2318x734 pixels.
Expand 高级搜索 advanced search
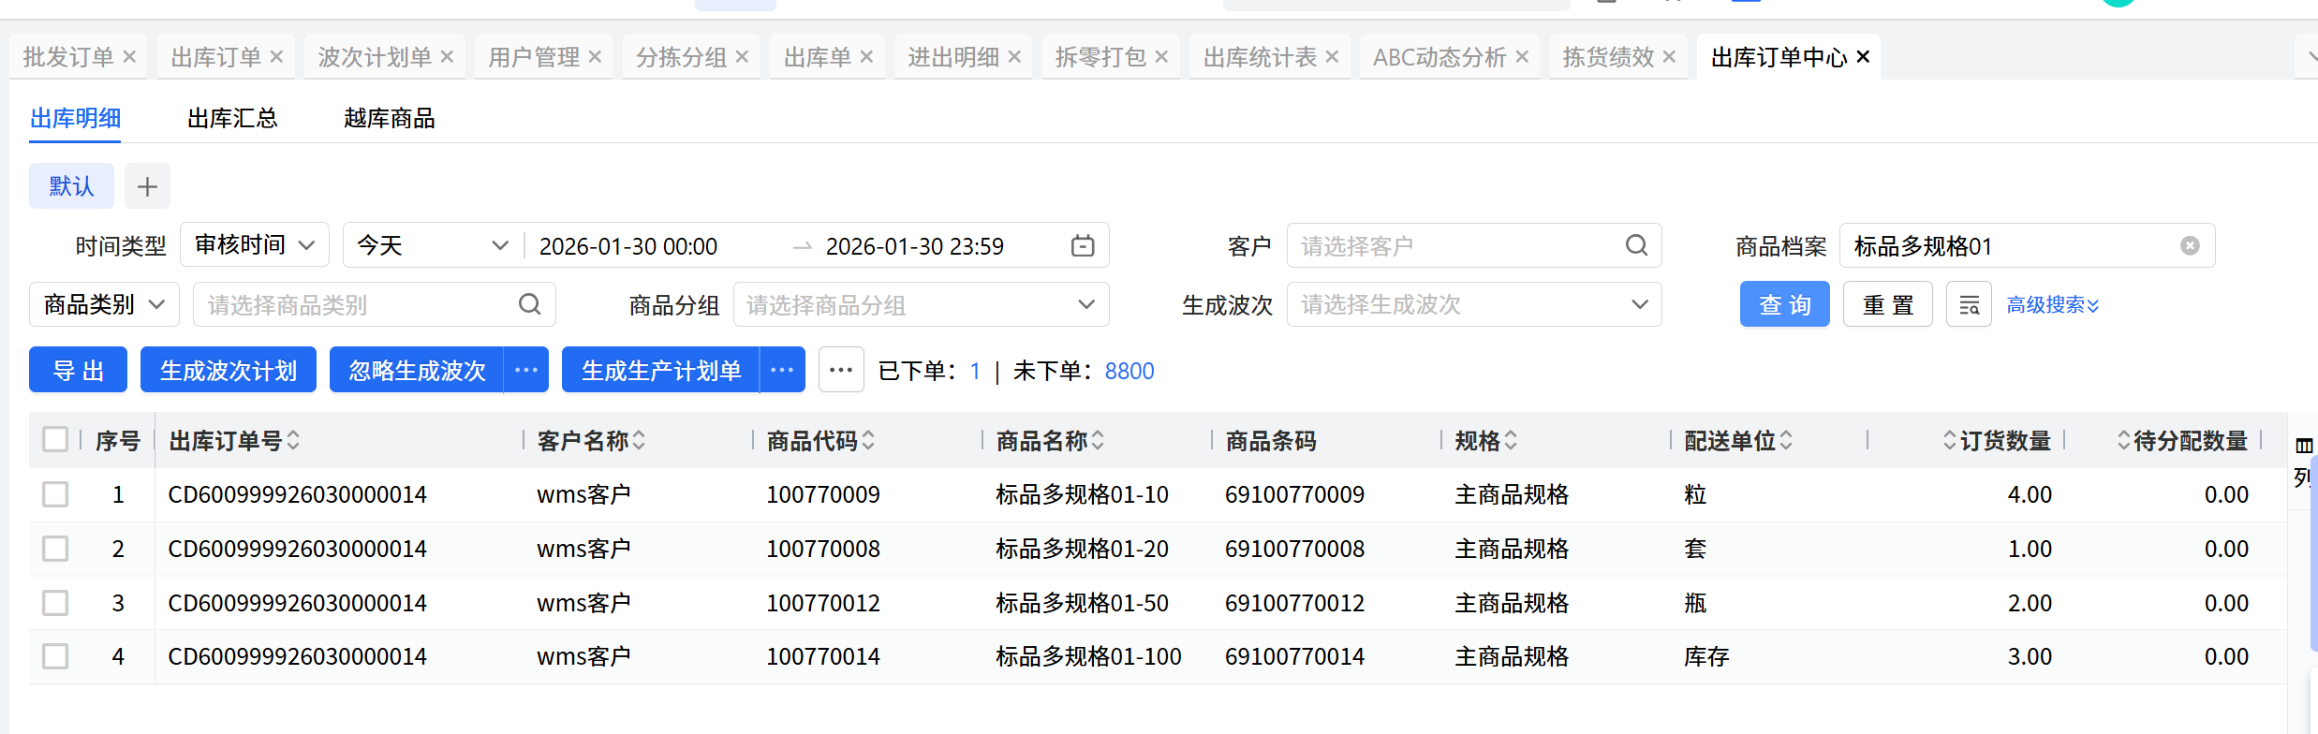click(2053, 304)
